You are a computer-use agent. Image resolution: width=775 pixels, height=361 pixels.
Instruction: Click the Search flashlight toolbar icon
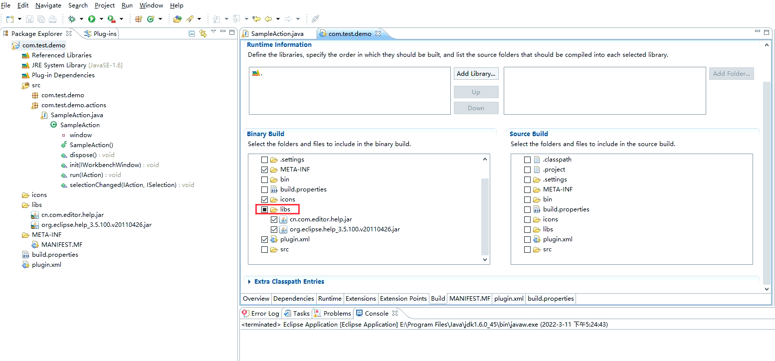190,19
